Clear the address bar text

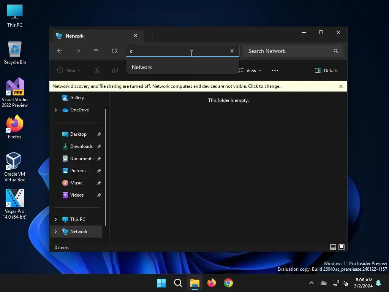(232, 51)
